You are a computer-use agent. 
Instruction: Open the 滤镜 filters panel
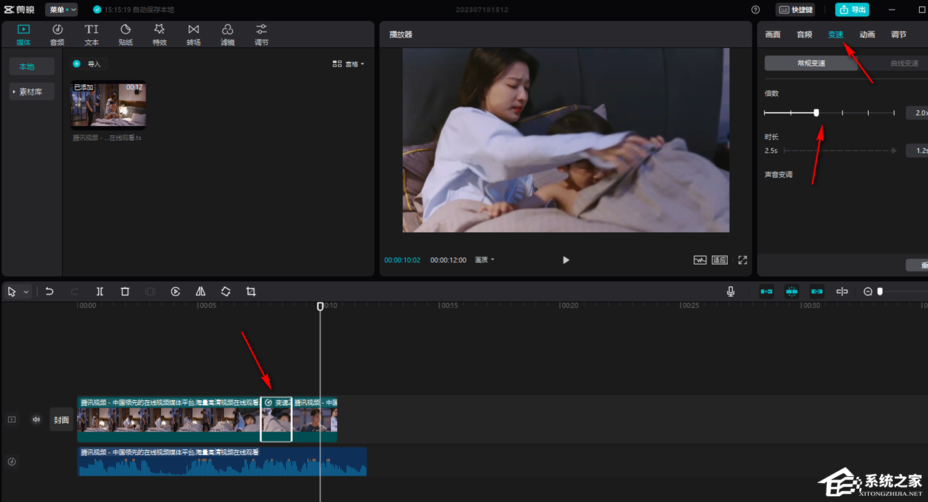tap(227, 35)
